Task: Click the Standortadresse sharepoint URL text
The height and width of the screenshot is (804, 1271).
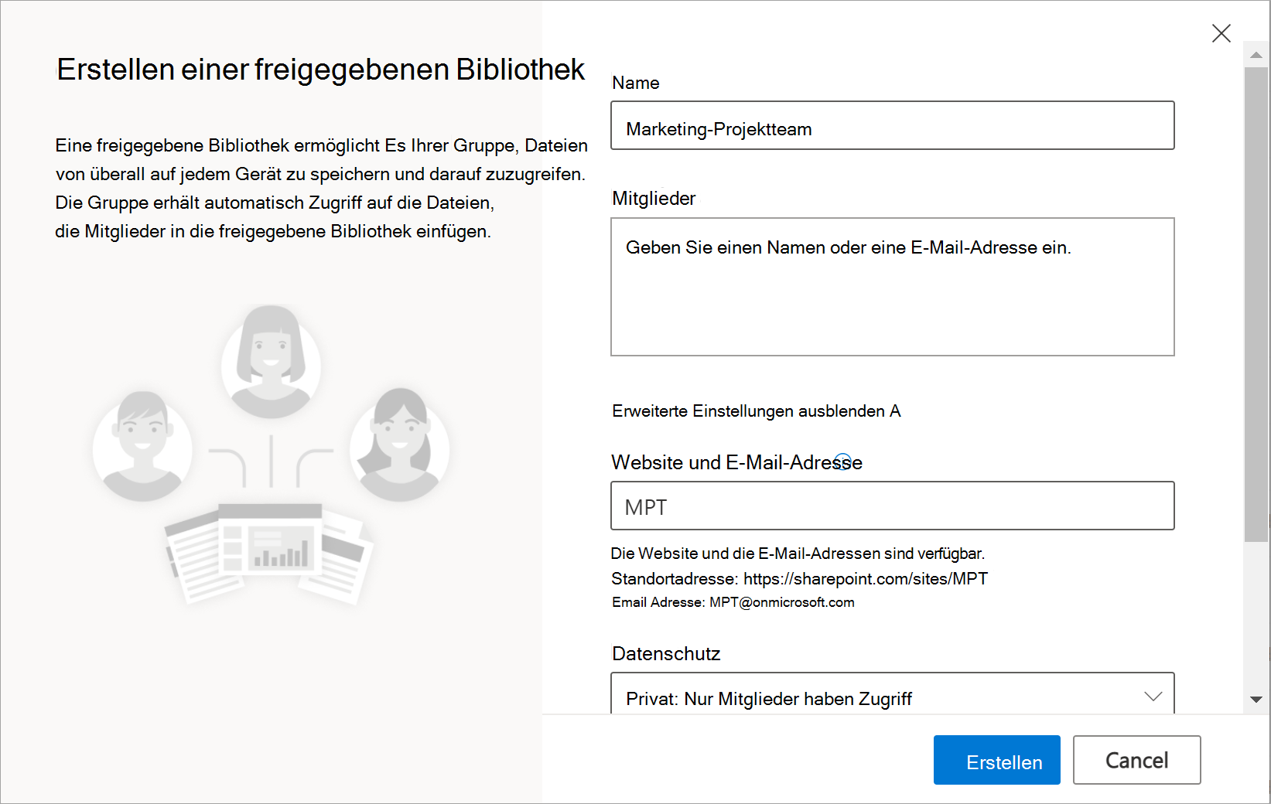Action: (799, 579)
